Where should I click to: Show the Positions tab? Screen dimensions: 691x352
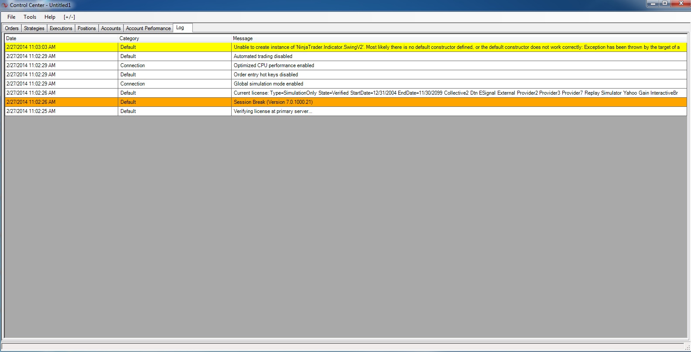pos(87,28)
